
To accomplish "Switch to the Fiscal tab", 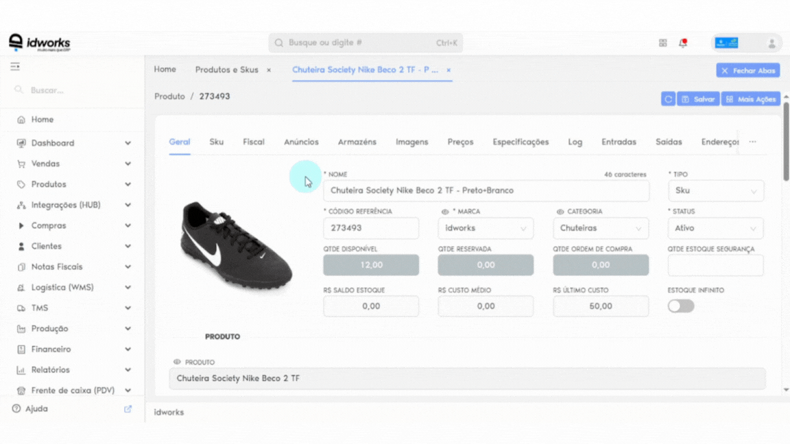I will [x=254, y=142].
